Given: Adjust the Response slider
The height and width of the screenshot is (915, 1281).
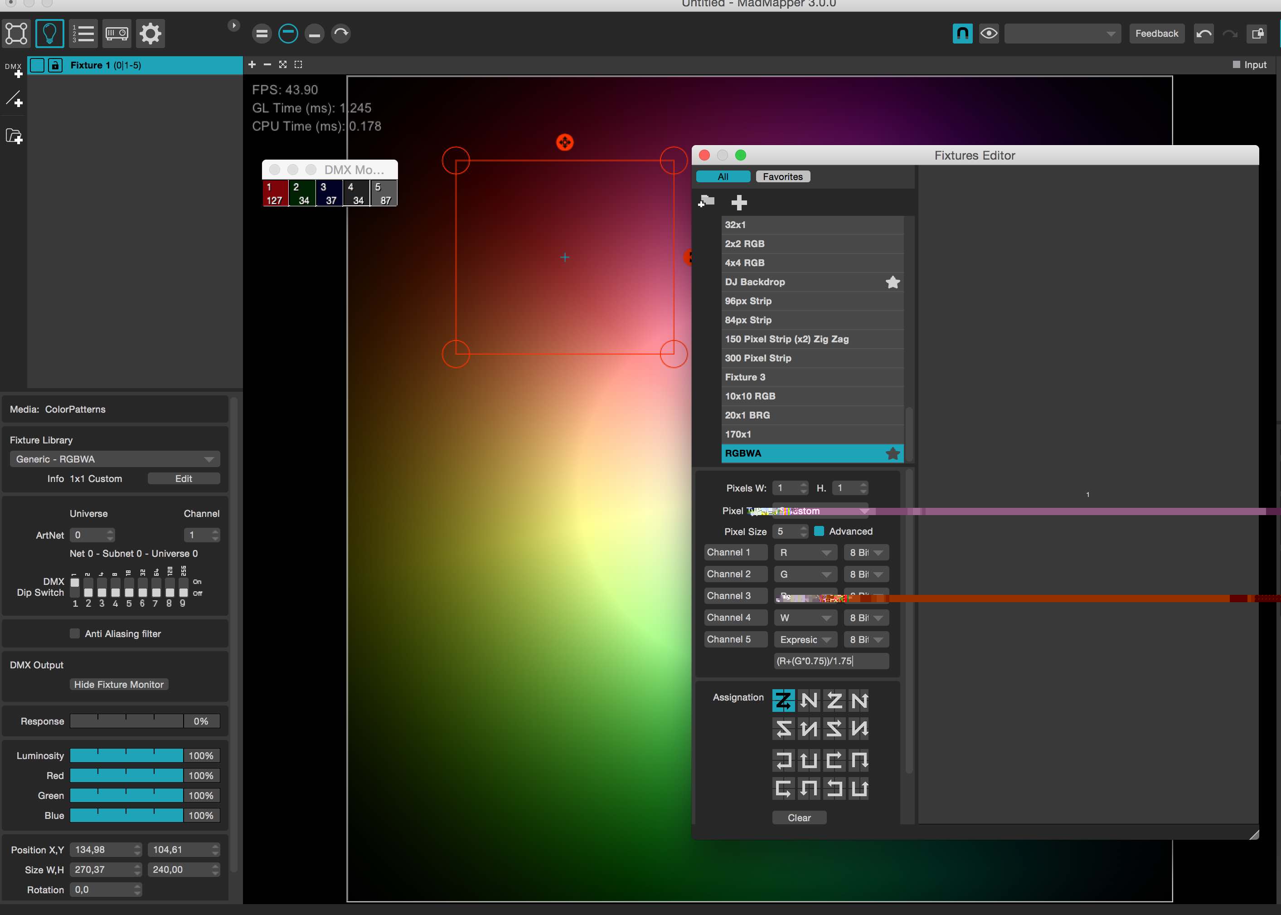Looking at the screenshot, I should pos(126,721).
